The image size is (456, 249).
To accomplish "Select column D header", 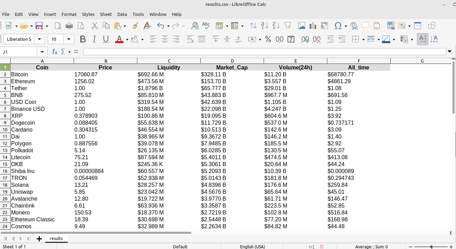I will point(232,61).
